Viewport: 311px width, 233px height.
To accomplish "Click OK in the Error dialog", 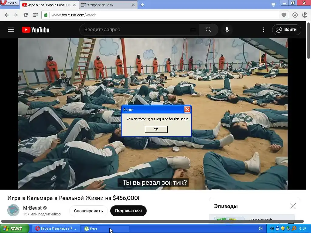I will 156,129.
